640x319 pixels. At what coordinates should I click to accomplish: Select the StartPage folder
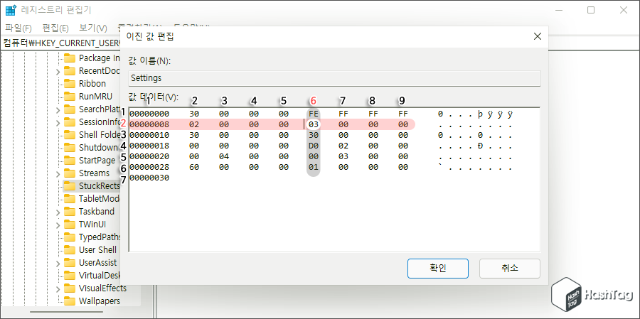point(97,161)
